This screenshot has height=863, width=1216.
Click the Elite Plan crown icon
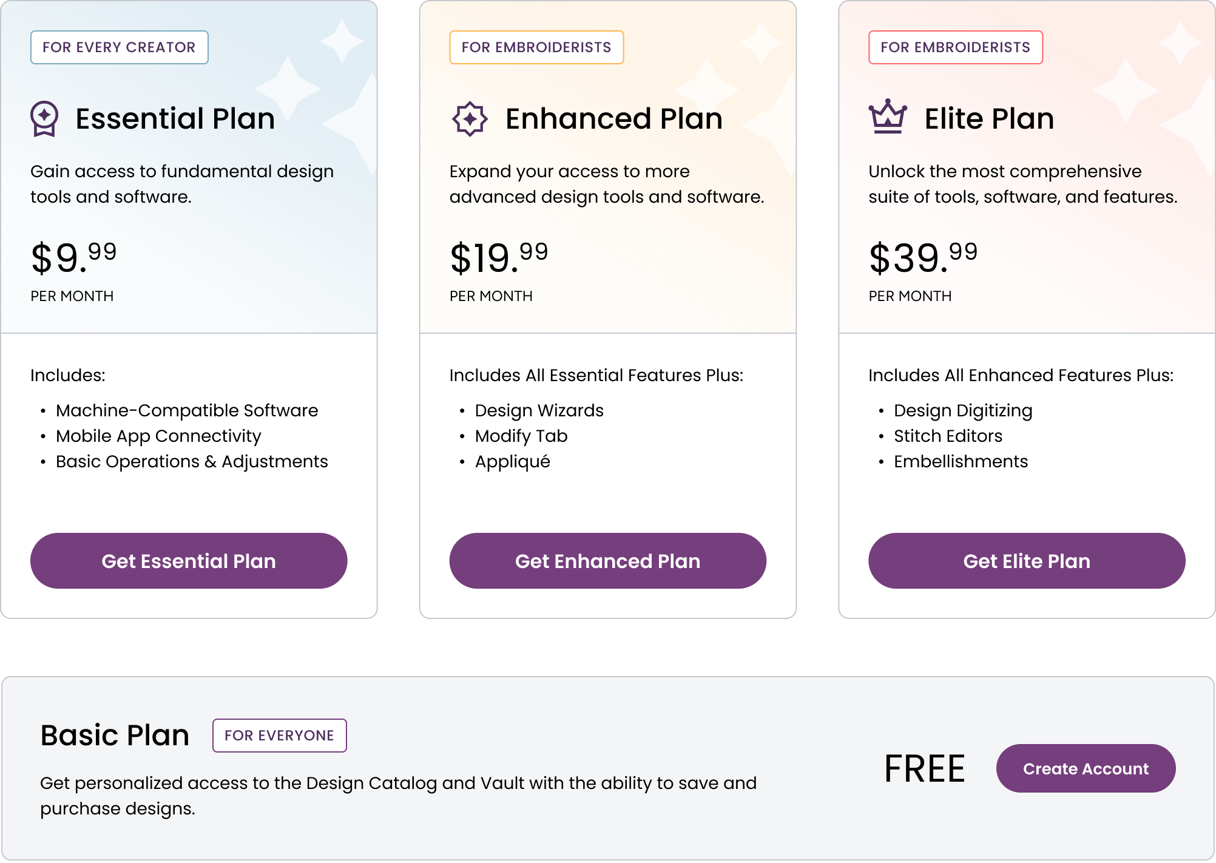click(888, 117)
